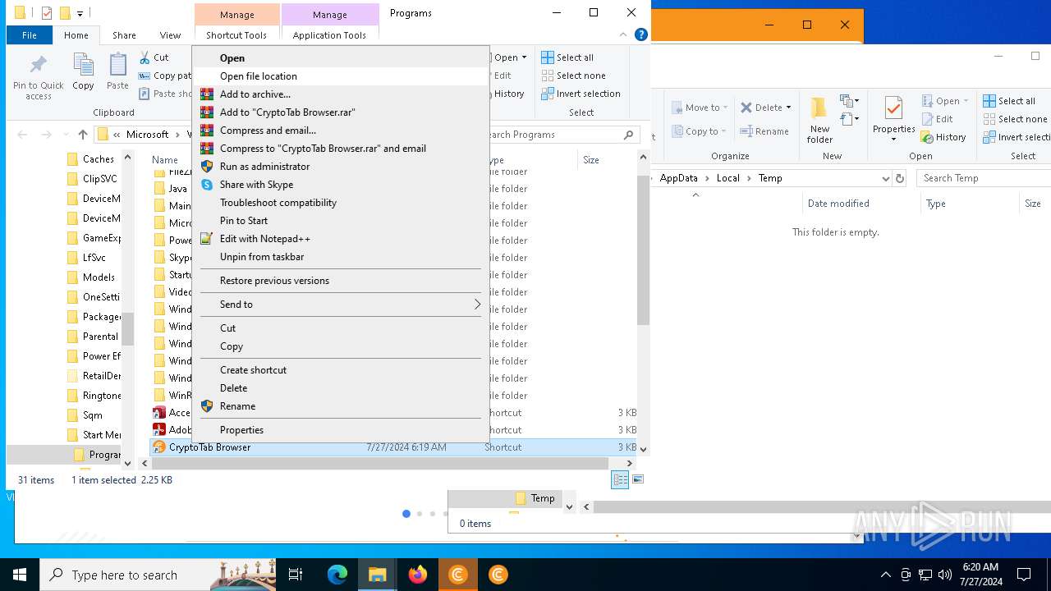Open the Application Tools tab
The height and width of the screenshot is (591, 1051).
[329, 35]
